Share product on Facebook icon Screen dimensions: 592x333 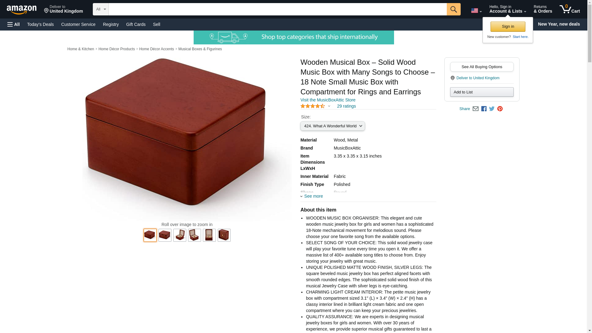(x=484, y=109)
